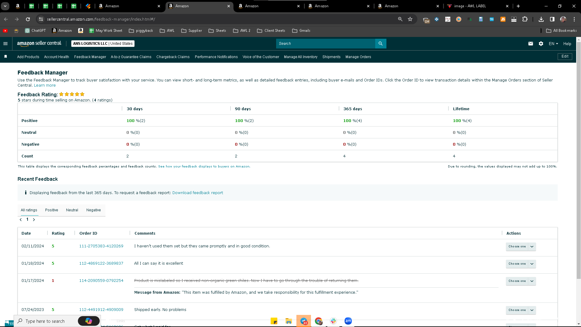This screenshot has width=581, height=327.
Task: Open the All Bookmarks folder
Action: pos(561,31)
